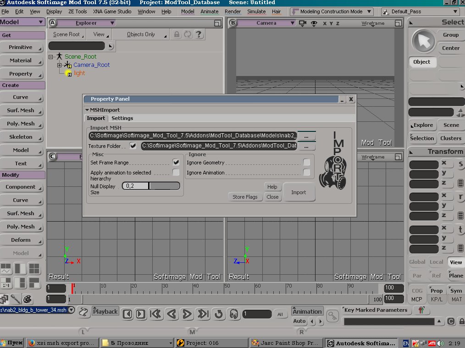Click frame 50 on the timeline
This screenshot has width=465, height=348.
(225, 288)
